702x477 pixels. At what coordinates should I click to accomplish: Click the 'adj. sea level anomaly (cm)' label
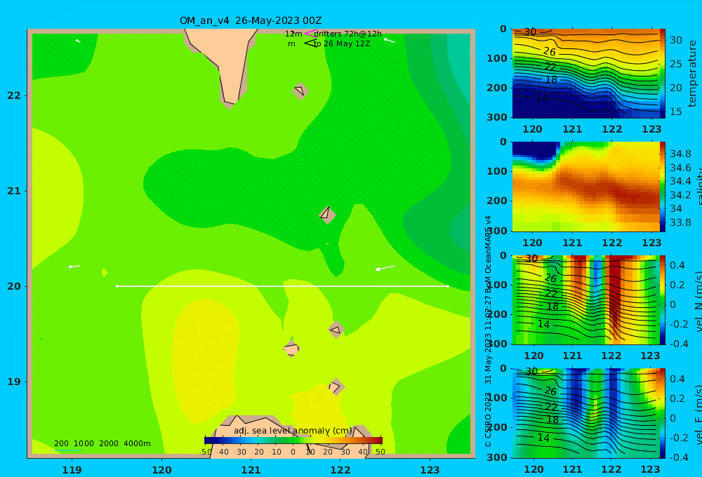click(293, 431)
